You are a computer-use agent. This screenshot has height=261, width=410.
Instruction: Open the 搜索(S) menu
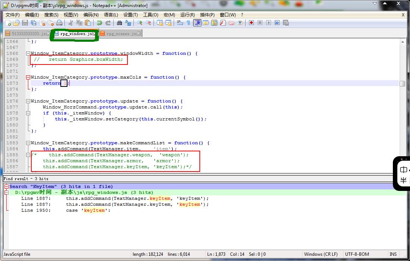[x=51, y=15]
